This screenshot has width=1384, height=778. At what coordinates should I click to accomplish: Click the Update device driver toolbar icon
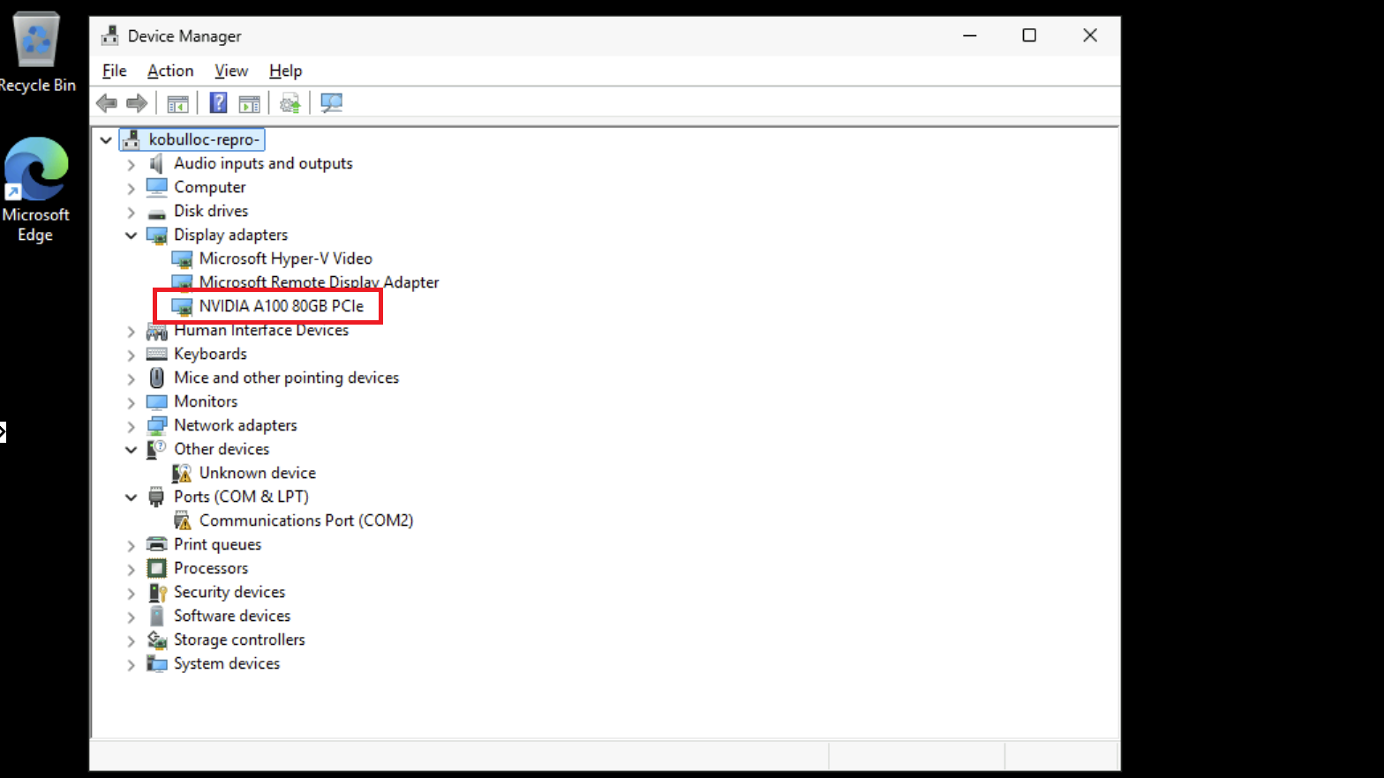(290, 103)
